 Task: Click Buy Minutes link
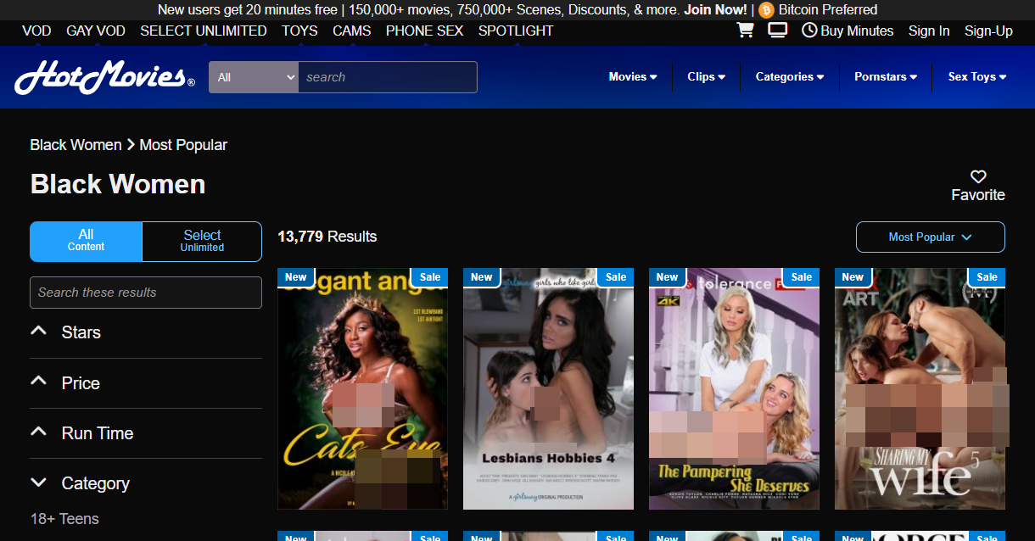(857, 31)
